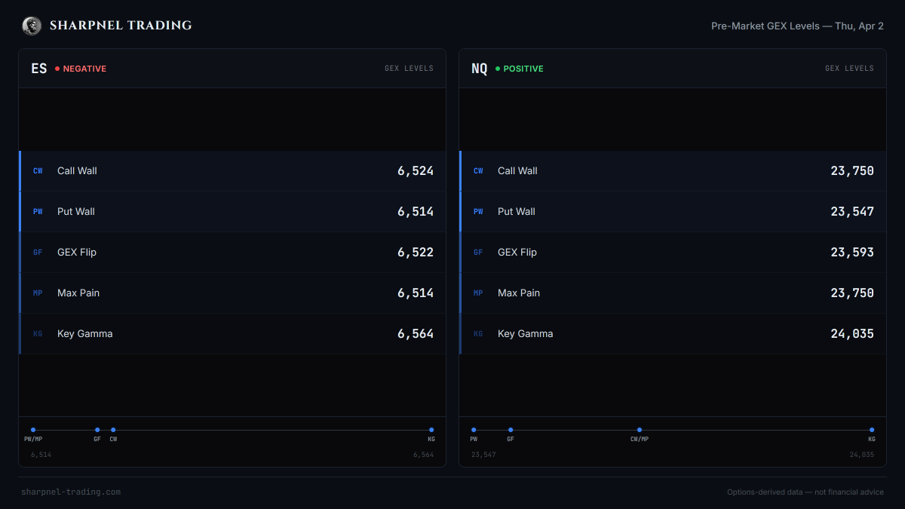Click the NQ Key Gamma value 24,035
This screenshot has height=509, width=905.
coord(852,334)
